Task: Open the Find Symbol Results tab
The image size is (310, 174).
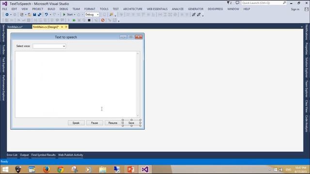Action: (x=43, y=155)
